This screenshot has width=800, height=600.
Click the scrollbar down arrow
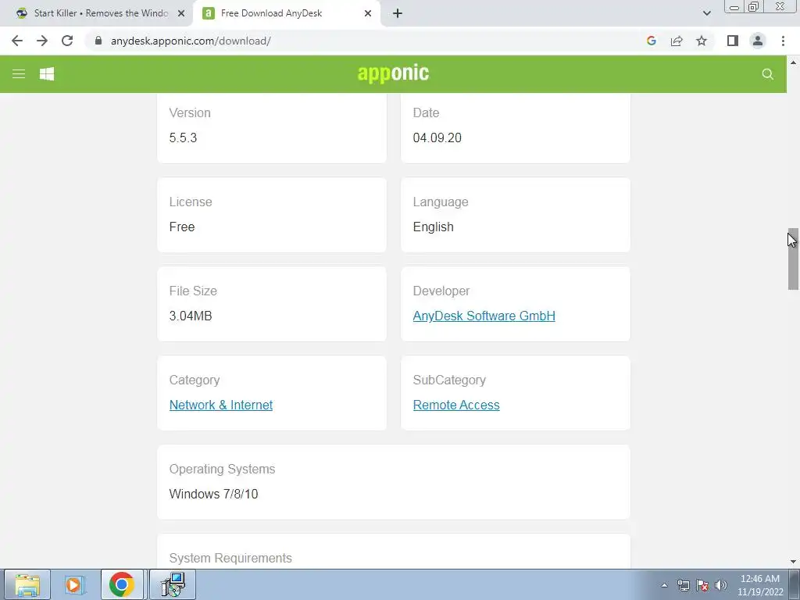pos(793,562)
